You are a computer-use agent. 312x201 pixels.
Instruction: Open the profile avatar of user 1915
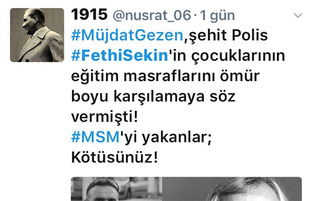pyautogui.click(x=37, y=35)
